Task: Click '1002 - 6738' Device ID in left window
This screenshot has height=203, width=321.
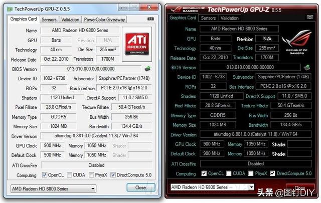Action: (54, 78)
